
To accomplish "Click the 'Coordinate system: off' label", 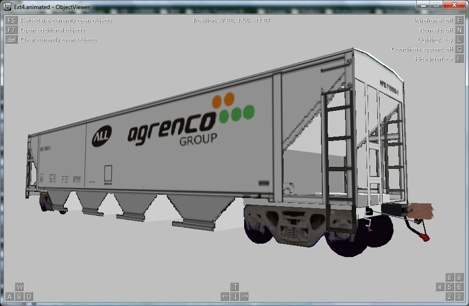I will [422, 49].
